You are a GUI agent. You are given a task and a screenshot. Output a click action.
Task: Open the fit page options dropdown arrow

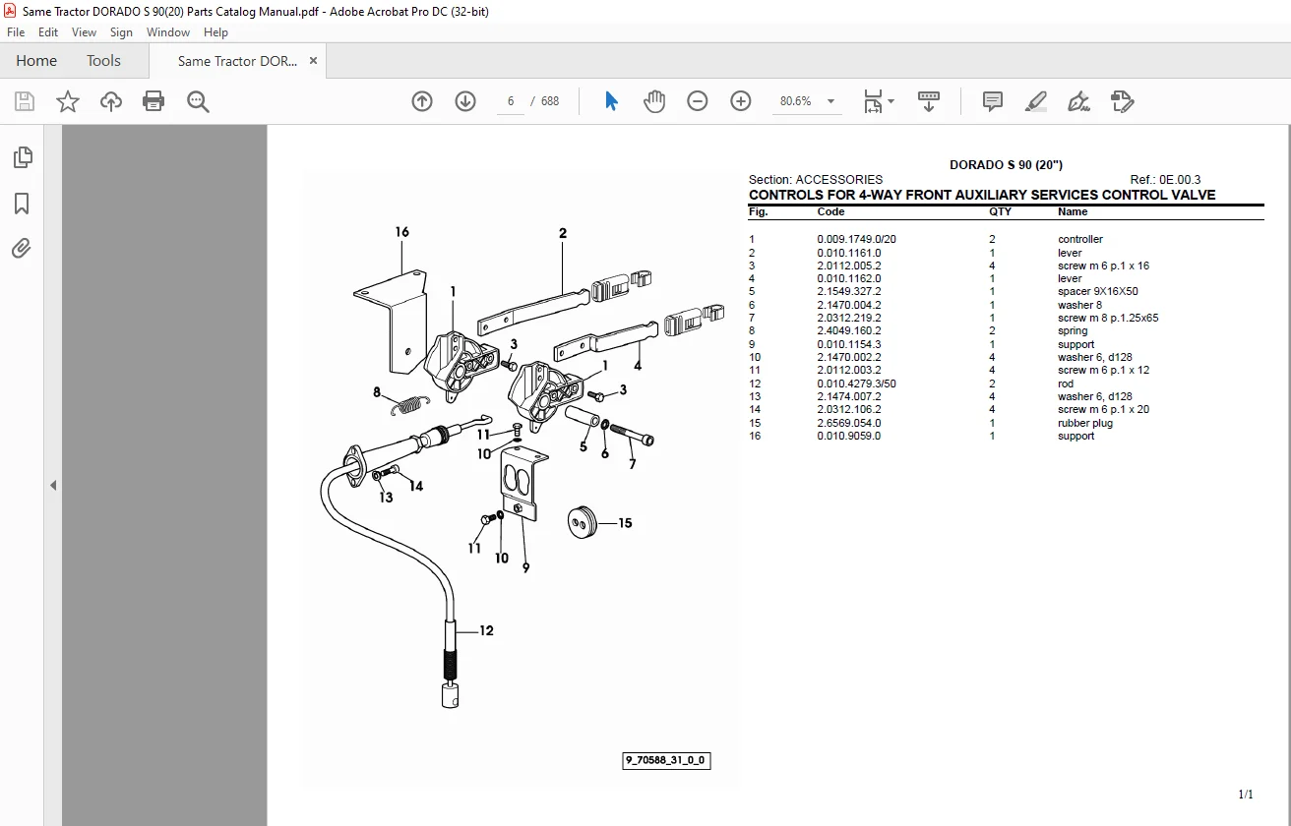pyautogui.click(x=891, y=101)
